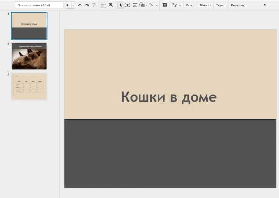
Task: Click the Тема theme button
Action: (221, 5)
